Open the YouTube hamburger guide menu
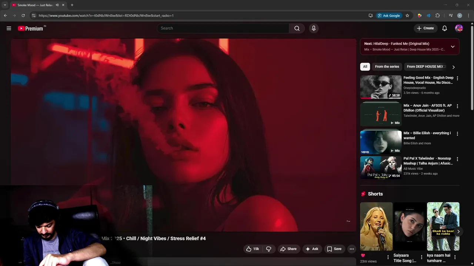Viewport: 474px width, 266px height. point(9,28)
